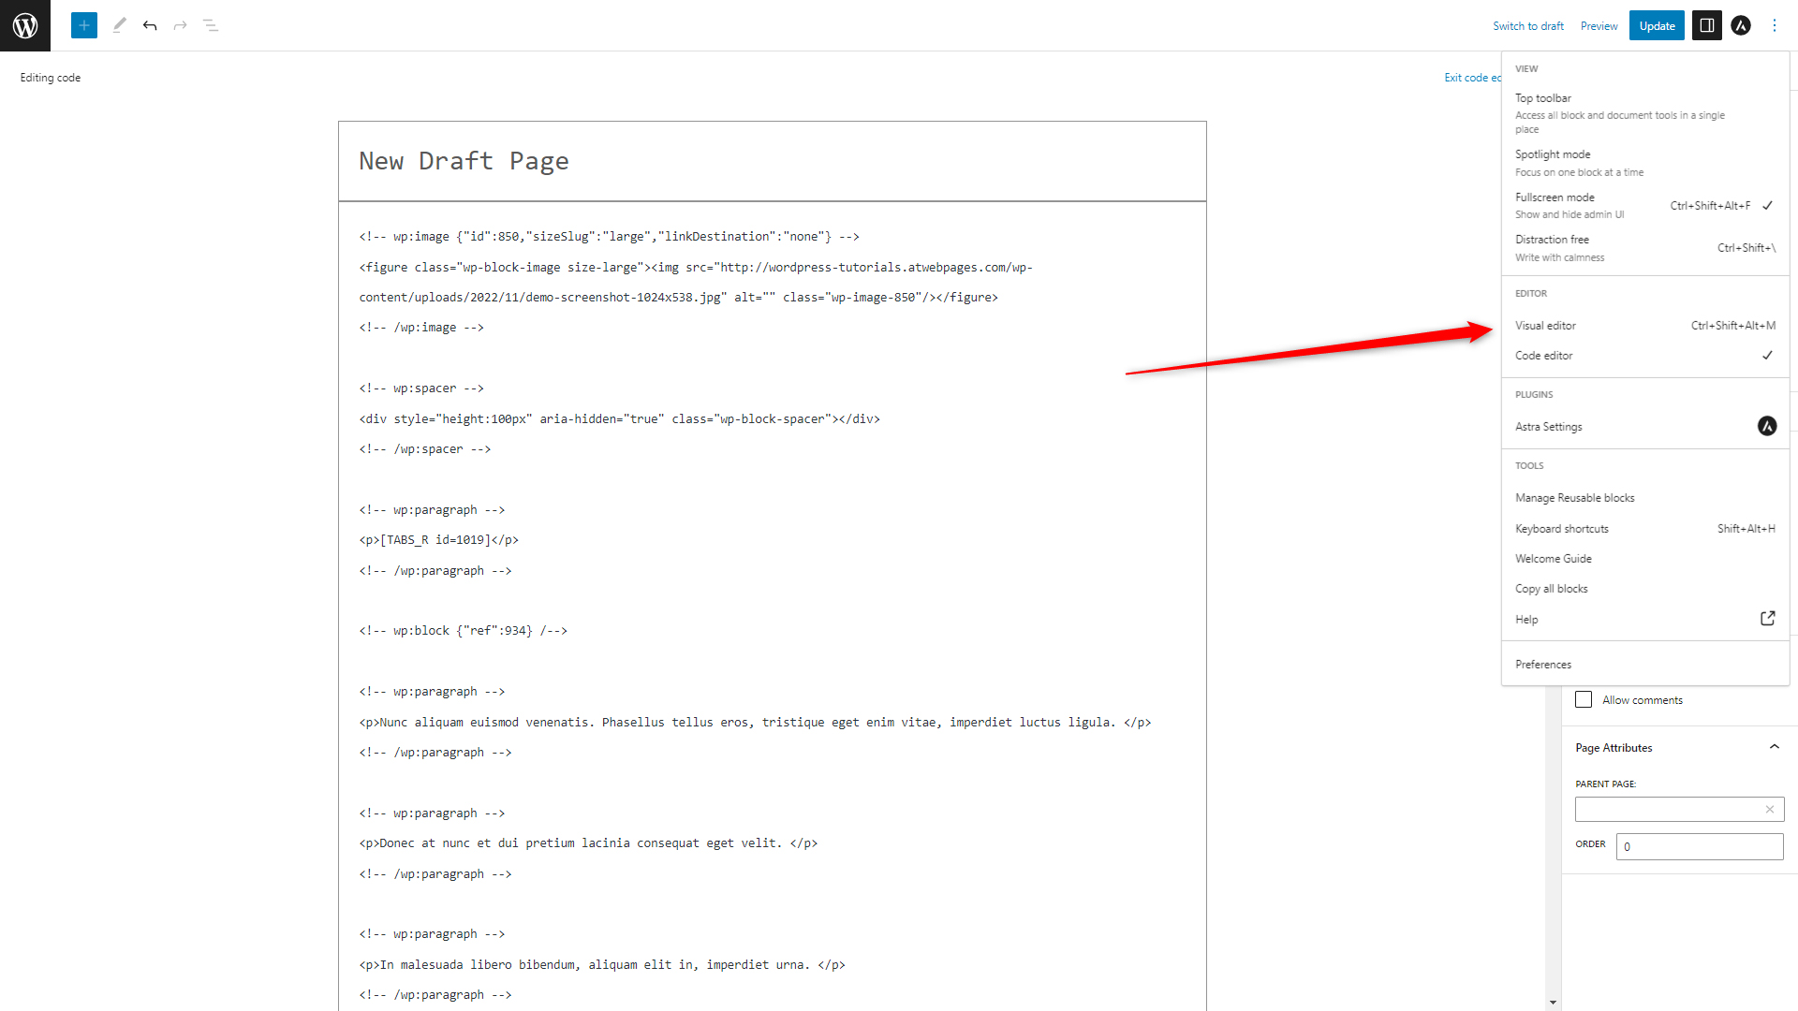The width and height of the screenshot is (1798, 1011).
Task: Click the Undo icon
Action: click(150, 24)
